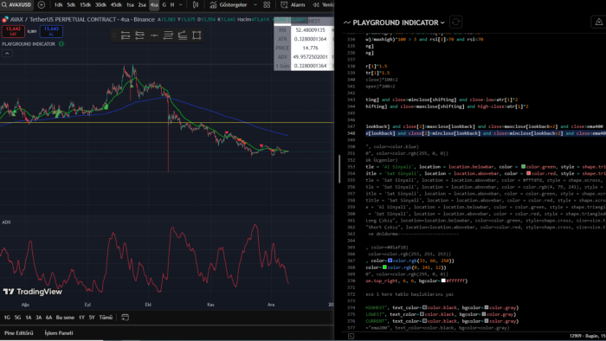Screen dimensions: 606x341
Task: Click the ATR row label in the table
Action: [282, 39]
